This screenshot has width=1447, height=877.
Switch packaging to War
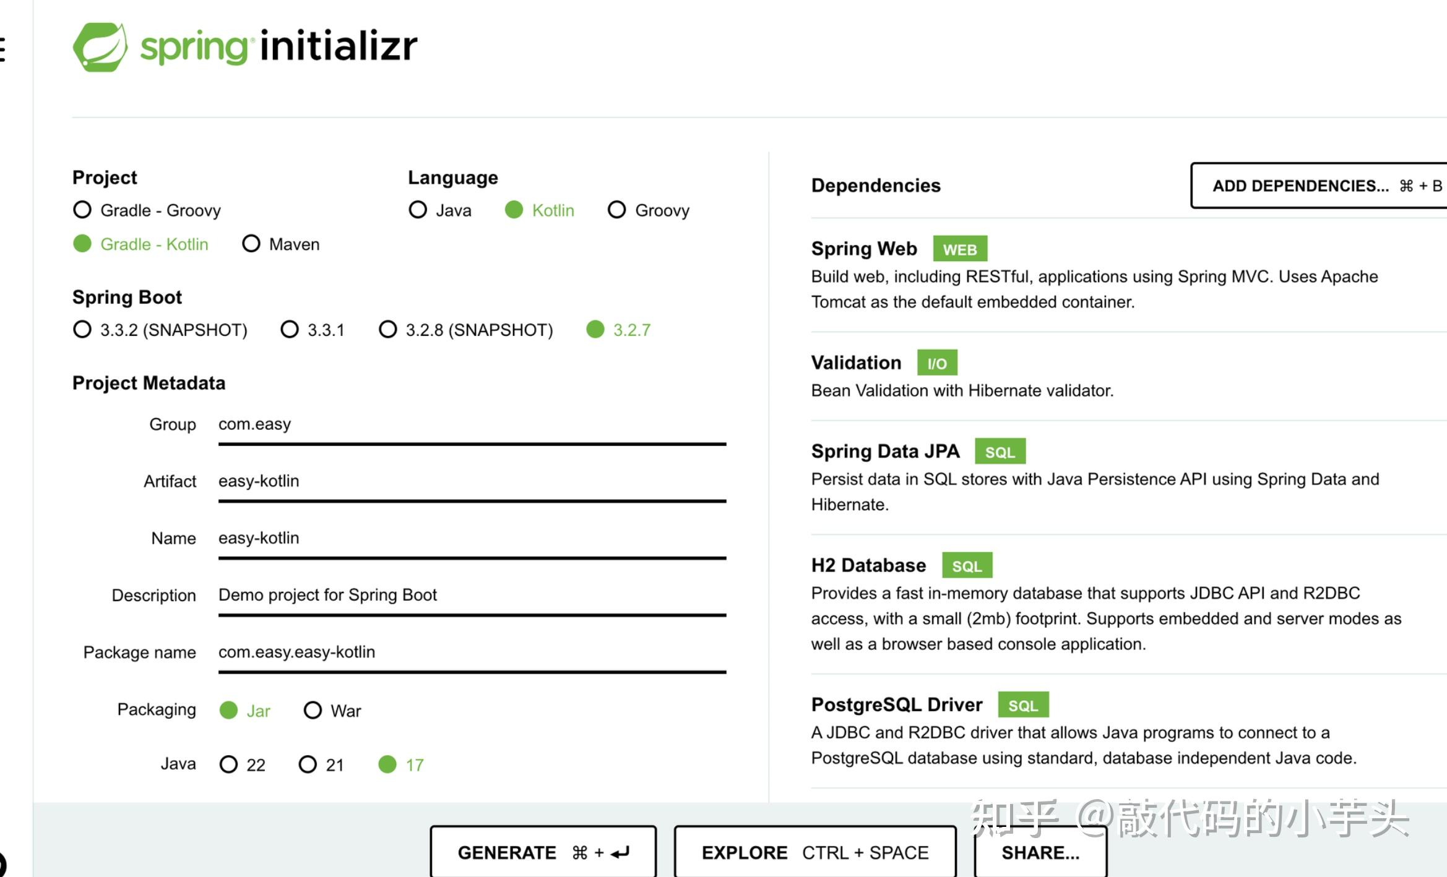(313, 711)
